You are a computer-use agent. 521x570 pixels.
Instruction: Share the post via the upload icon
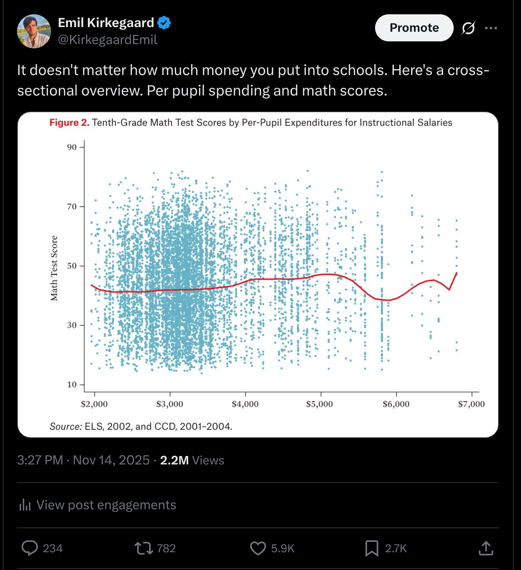click(487, 548)
